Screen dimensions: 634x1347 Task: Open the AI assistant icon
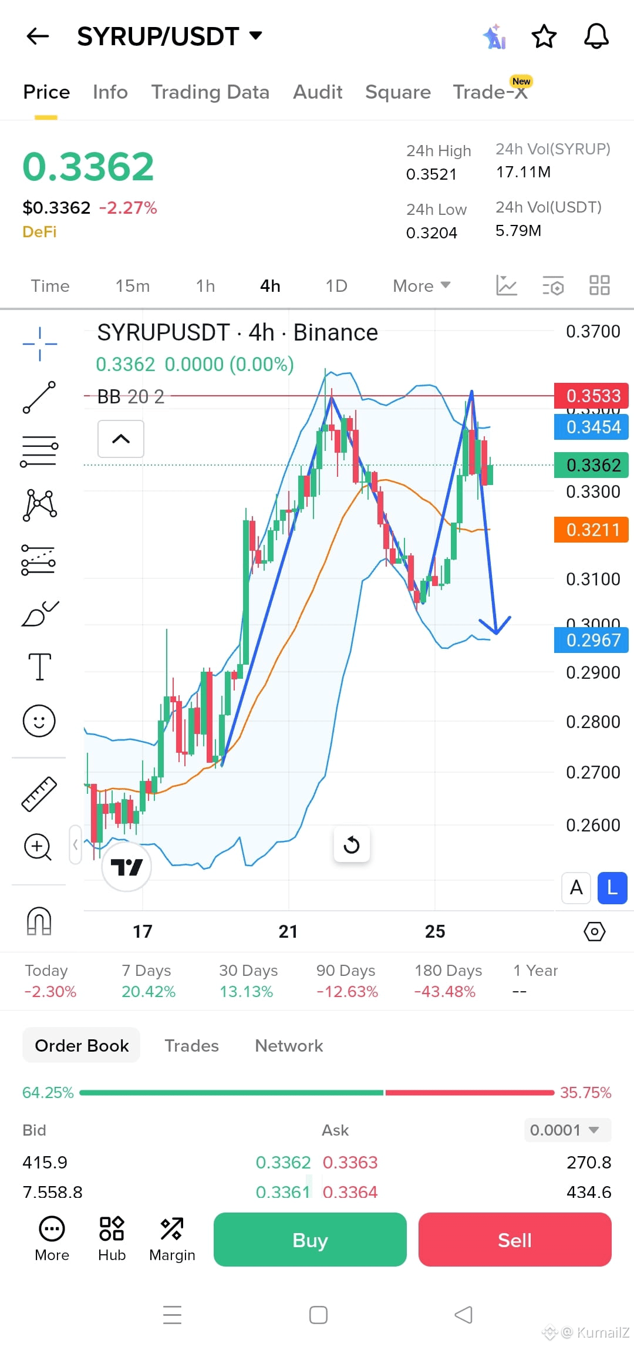pyautogui.click(x=494, y=37)
